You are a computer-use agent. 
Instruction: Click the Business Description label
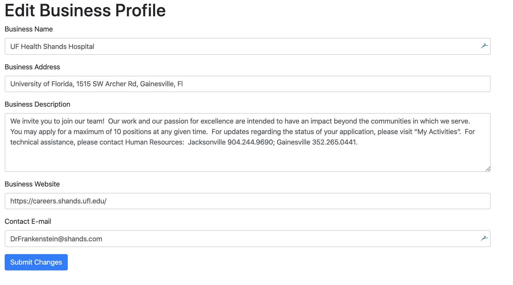click(x=37, y=104)
